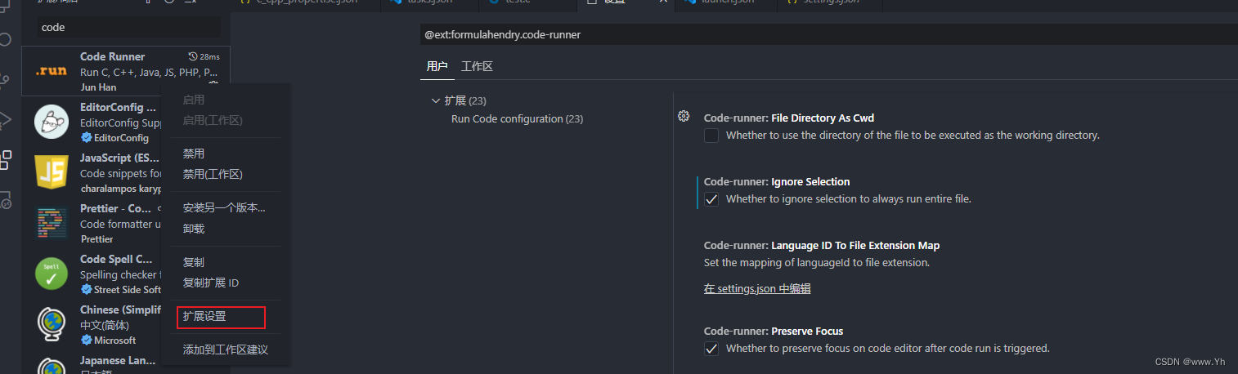
Task: Enable the File Directory As Cwd checkbox
Action: 711,136
